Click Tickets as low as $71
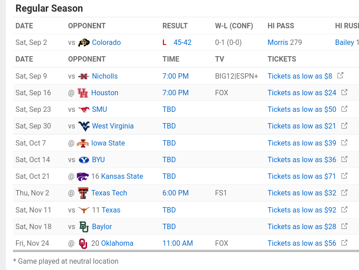The image size is (359, 270). click(302, 177)
